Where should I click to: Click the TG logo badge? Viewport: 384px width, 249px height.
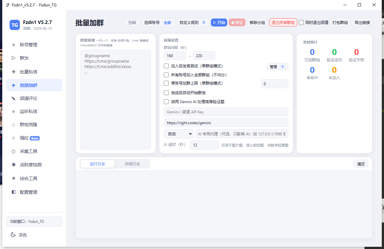point(15,25)
